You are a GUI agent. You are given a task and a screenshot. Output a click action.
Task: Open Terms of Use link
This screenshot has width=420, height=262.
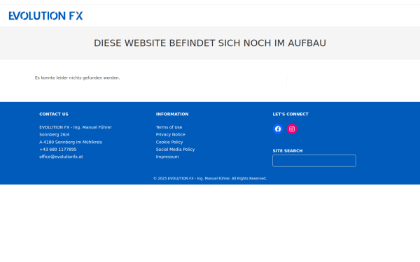click(x=169, y=127)
